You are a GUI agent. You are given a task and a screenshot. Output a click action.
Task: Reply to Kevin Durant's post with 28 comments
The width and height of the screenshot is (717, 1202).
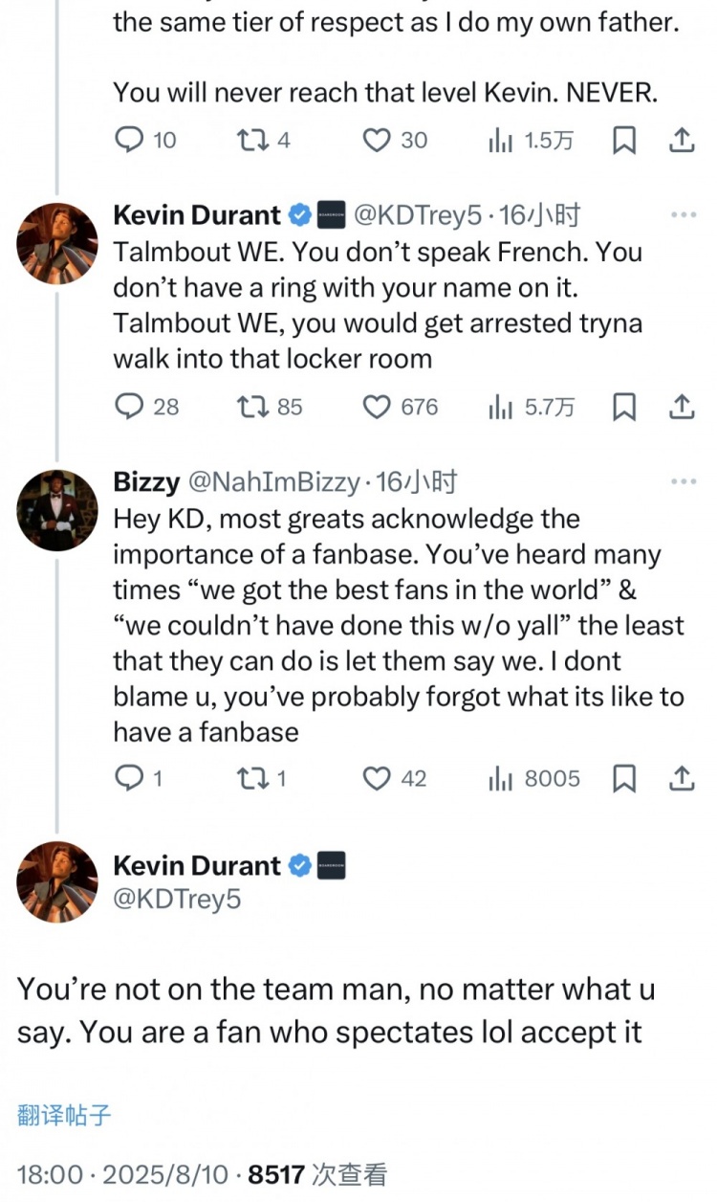[x=129, y=407]
